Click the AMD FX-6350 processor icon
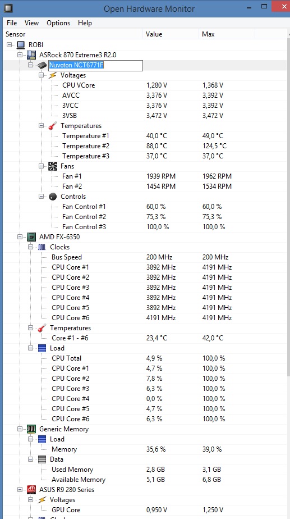 tap(31, 237)
